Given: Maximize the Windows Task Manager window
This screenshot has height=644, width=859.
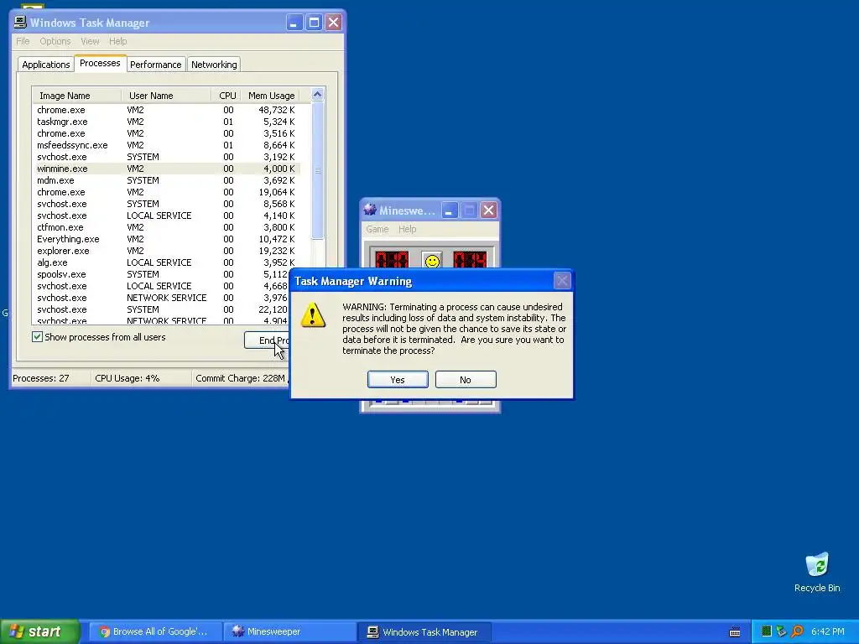Looking at the screenshot, I should click(314, 23).
